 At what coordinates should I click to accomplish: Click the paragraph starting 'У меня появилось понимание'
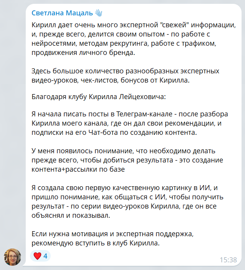[x=127, y=160]
